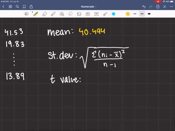Select the Lasso tool
Screen dimensions: 175x131
tap(70, 14)
